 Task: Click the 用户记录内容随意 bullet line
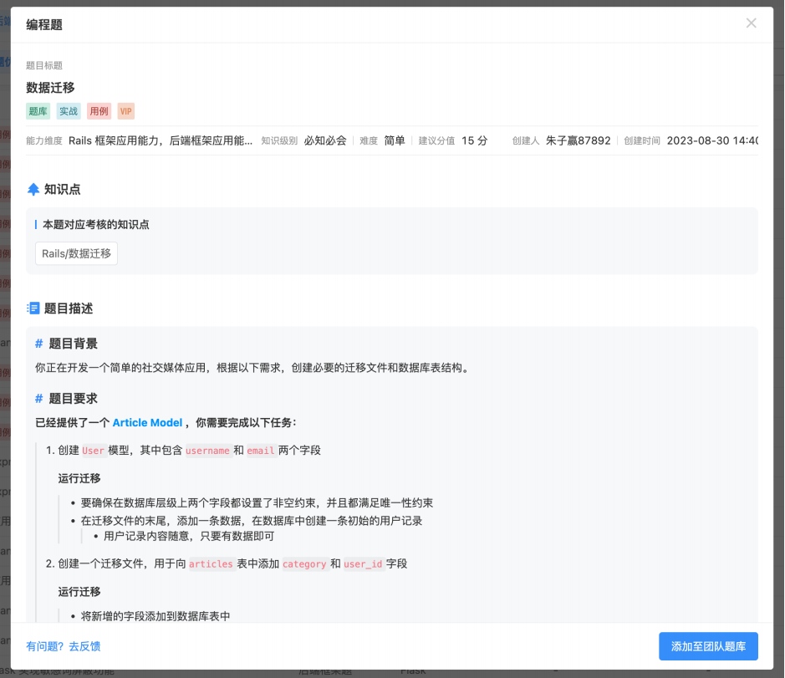(x=189, y=536)
